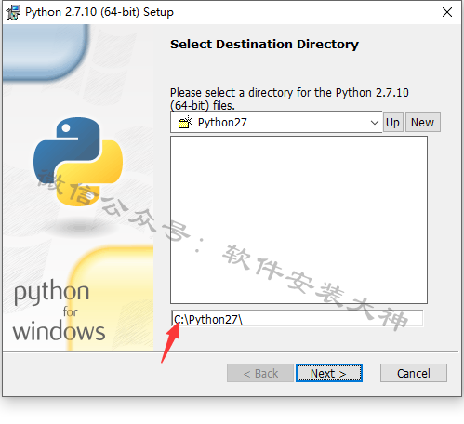Click the Next button
This screenshot has height=424, width=464.
coord(329,373)
